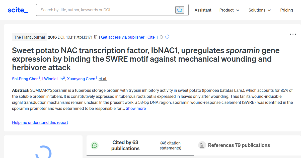This screenshot has height=158, width=301.
Task: Open the Assistant menu item
Action: (203, 10)
